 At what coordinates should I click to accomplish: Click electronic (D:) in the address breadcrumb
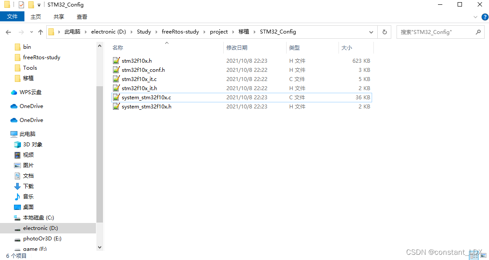pos(109,32)
